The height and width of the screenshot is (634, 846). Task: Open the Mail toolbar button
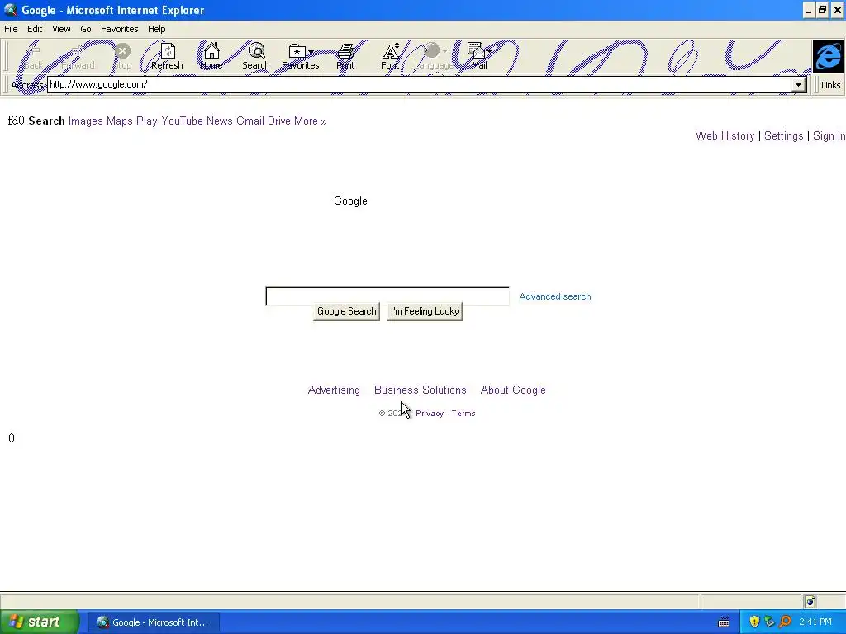pos(478,57)
